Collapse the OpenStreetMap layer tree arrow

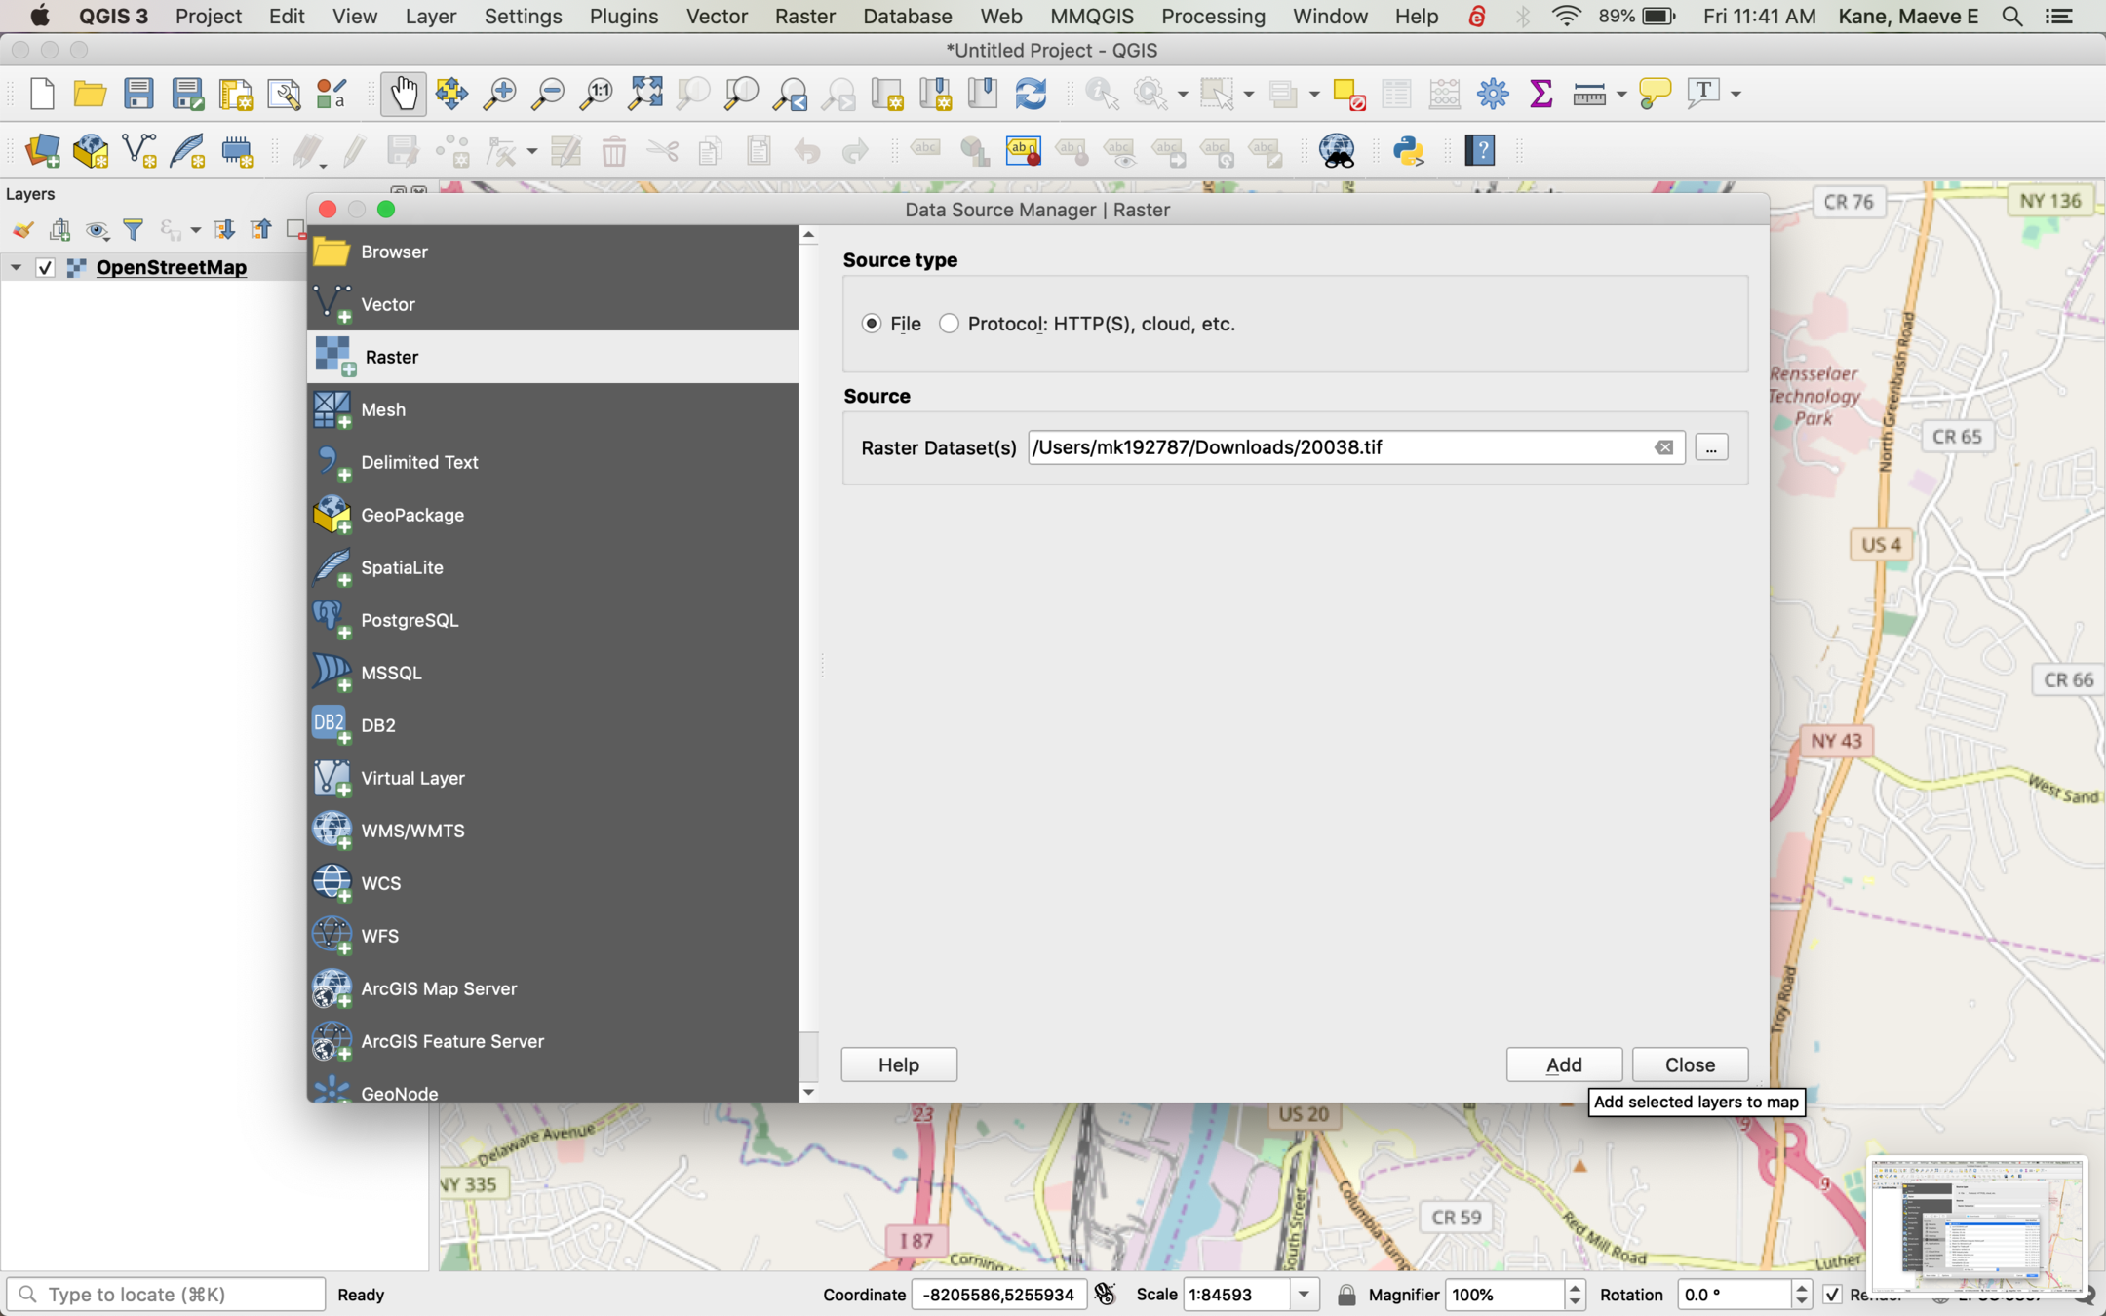(x=16, y=267)
